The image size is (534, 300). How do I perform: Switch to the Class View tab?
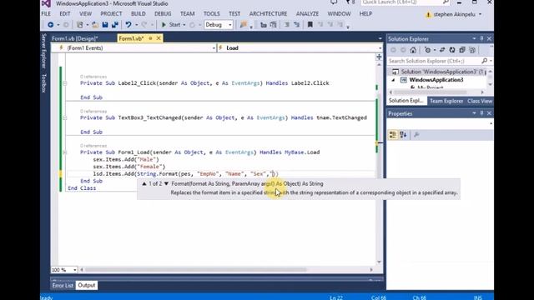pos(480,101)
